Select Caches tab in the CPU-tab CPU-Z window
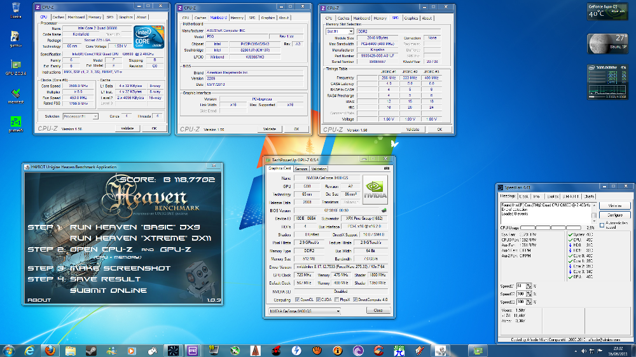636x357 pixels. click(x=59, y=17)
